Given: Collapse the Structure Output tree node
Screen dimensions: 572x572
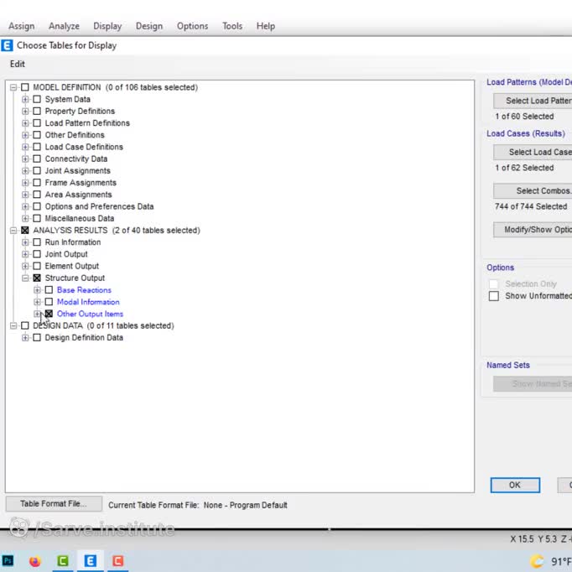Looking at the screenshot, I should (25, 278).
